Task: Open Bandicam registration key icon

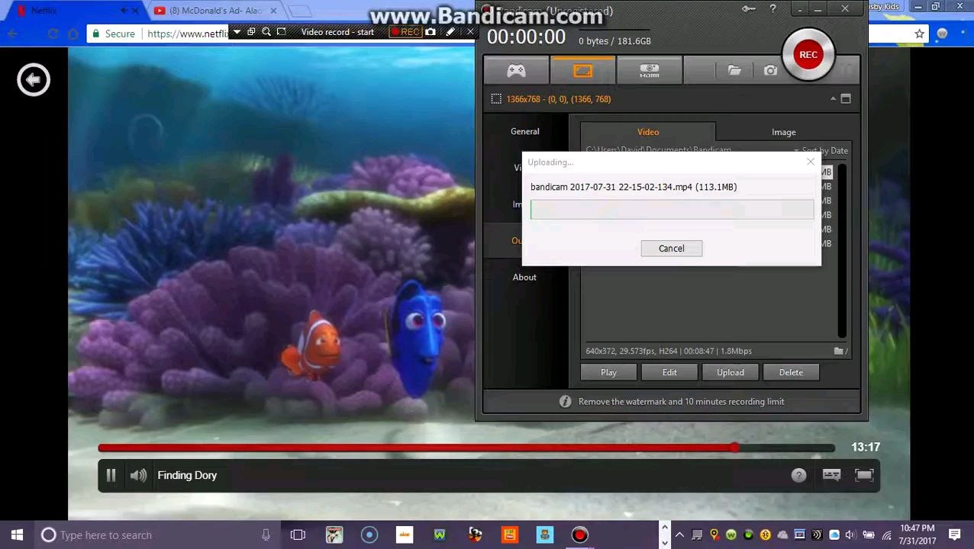Action: coord(749,9)
